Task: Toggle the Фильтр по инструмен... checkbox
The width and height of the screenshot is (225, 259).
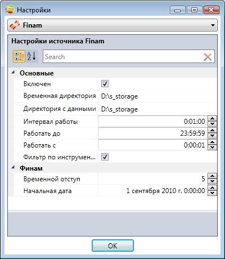Action: (105, 157)
